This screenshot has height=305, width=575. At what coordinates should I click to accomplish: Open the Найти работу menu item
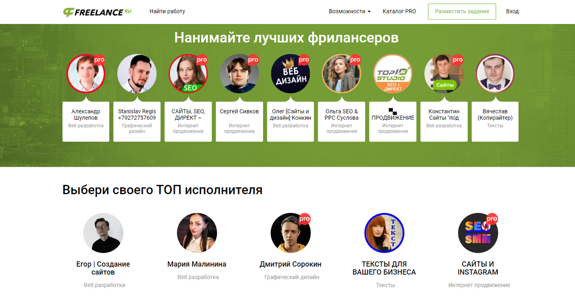(x=167, y=11)
